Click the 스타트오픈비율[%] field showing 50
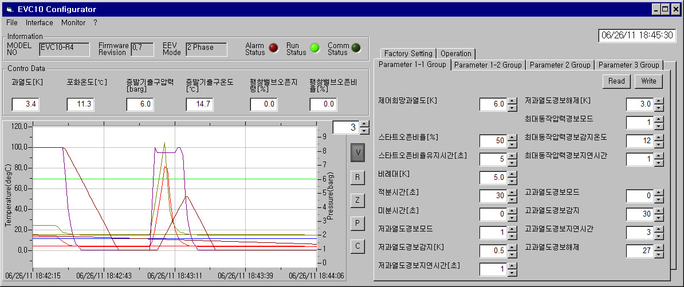 494,141
